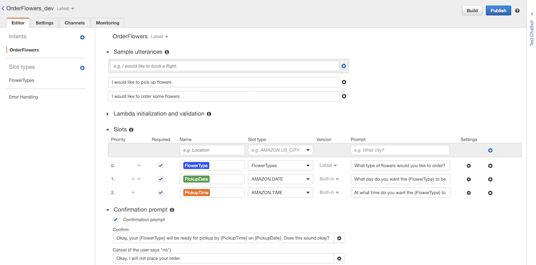Screen dimensions: 536x265
Task: Open the help question mark icon
Action: pos(517,10)
